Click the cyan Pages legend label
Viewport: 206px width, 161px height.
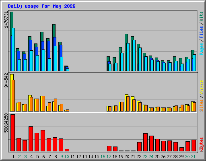[x=201, y=49]
